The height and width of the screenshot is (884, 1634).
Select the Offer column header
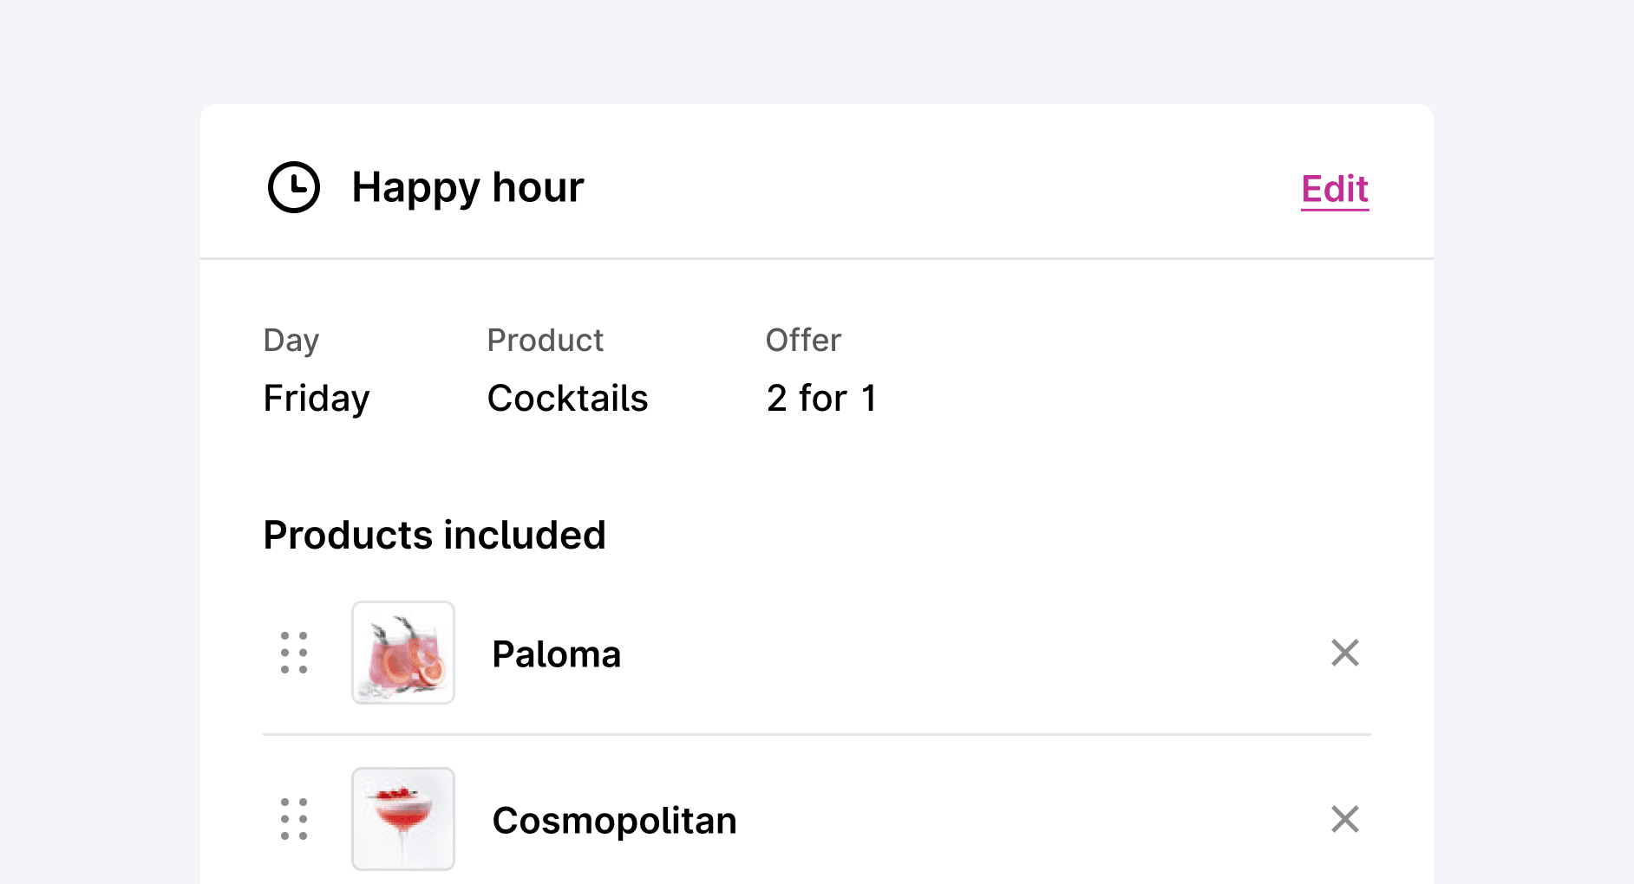click(802, 340)
